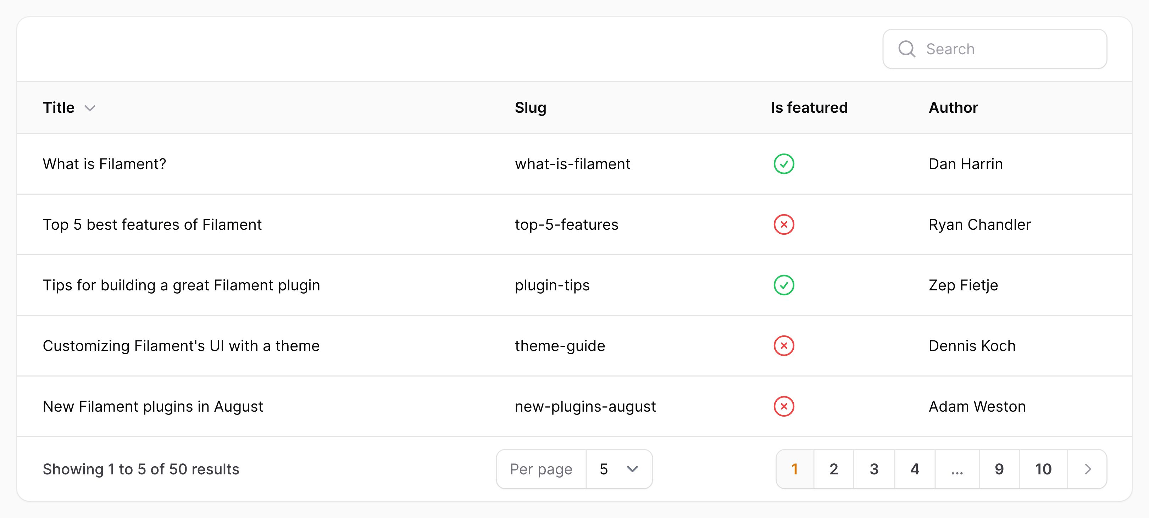Click author 'Adam Weston'
Viewport: 1149px width, 518px height.
(977, 406)
